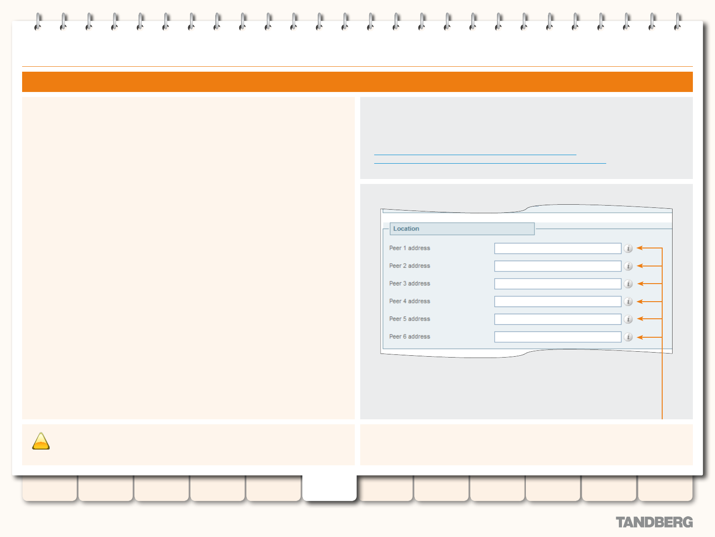Click the "Peer 2 address" label
The image size is (715, 537).
click(x=409, y=266)
